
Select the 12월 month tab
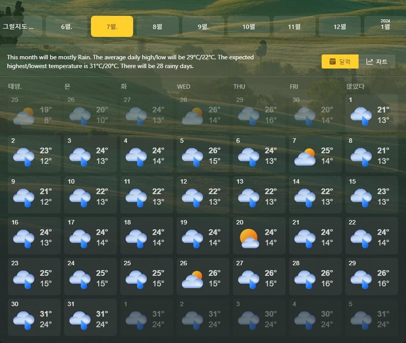[340, 26]
